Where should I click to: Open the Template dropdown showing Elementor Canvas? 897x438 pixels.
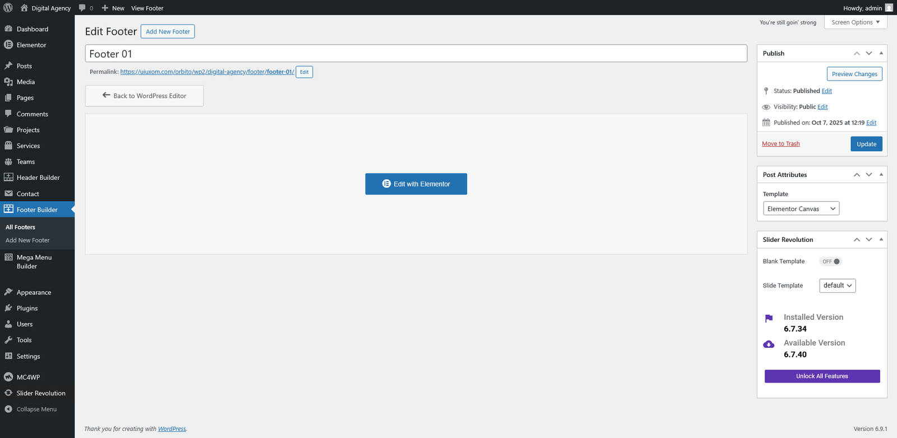[801, 209]
